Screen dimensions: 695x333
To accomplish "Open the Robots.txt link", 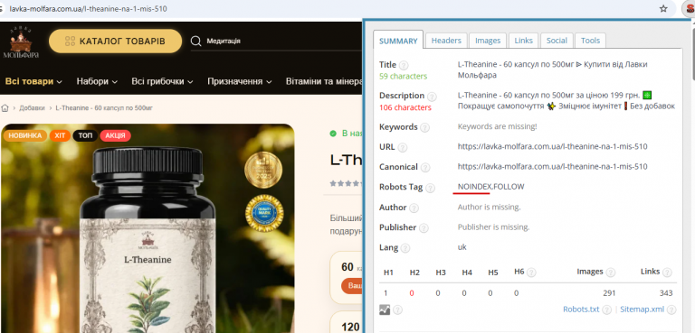I will tap(581, 310).
